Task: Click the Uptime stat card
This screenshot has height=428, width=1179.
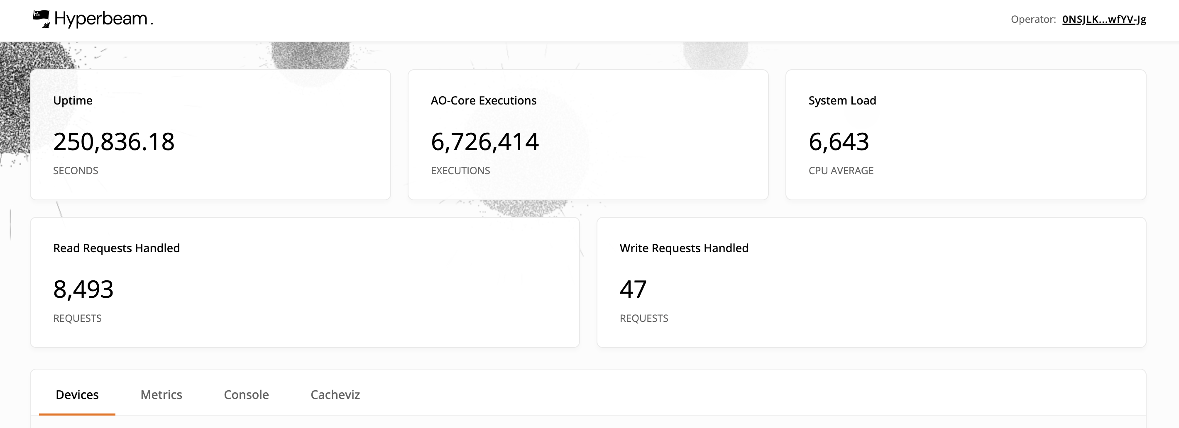Action: 210,134
